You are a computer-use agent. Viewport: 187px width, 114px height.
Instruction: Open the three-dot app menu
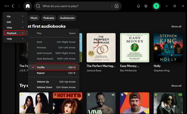[7, 6]
